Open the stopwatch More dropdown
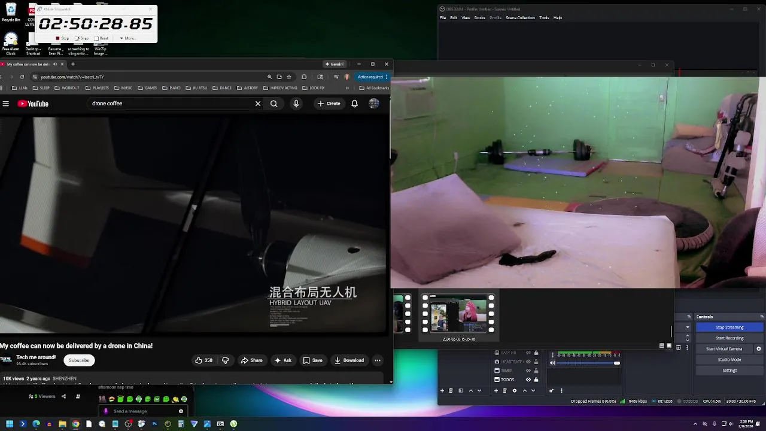Viewport: 766px width, 431px height. click(x=128, y=38)
